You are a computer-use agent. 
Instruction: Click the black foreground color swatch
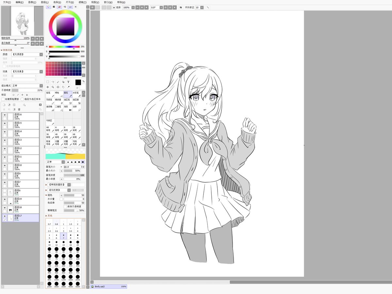click(78, 82)
